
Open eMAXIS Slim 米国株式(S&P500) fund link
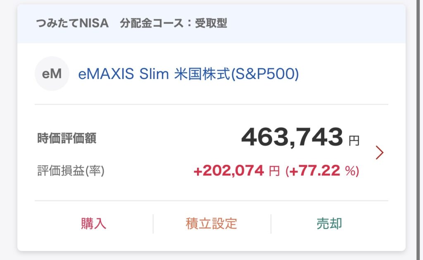click(188, 74)
